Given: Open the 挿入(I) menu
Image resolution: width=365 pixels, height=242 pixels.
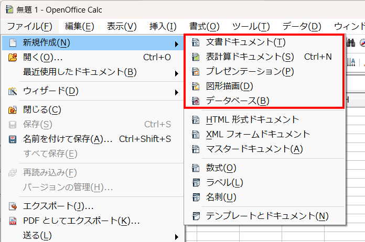Looking at the screenshot, I should coord(163,27).
